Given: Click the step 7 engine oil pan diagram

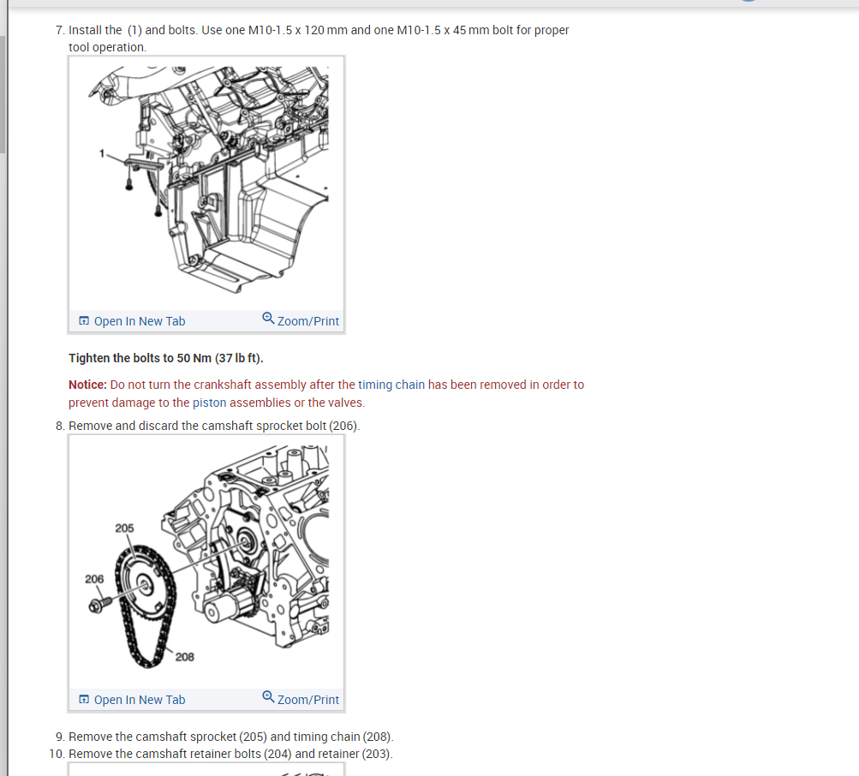Looking at the screenshot, I should pos(206,182).
